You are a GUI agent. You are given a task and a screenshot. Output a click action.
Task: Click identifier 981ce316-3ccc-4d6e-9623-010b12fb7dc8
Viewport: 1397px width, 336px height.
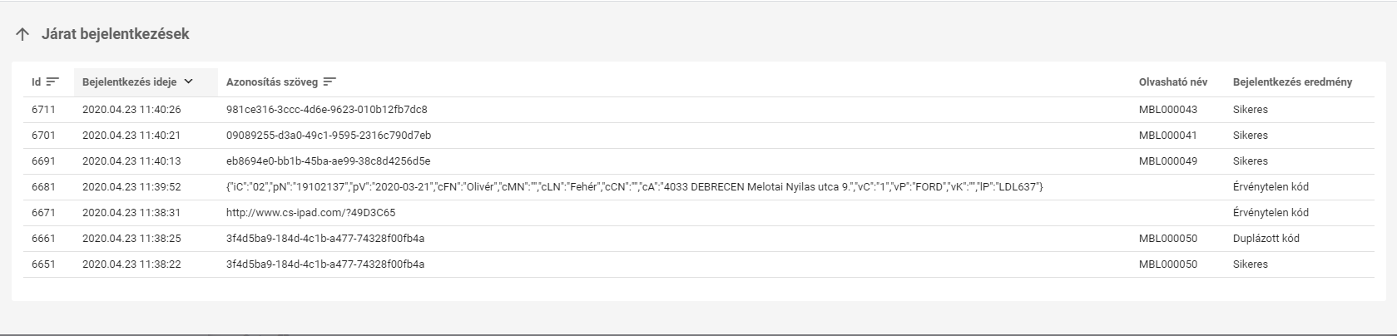click(x=326, y=110)
